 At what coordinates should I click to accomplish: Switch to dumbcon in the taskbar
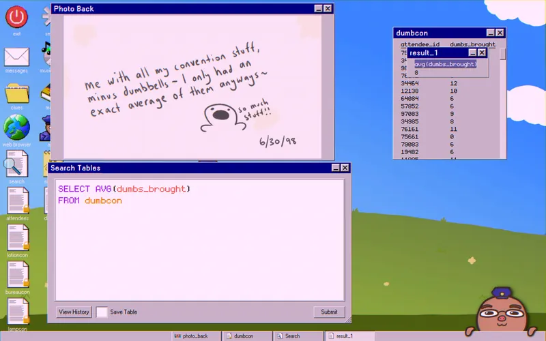[x=247, y=336]
